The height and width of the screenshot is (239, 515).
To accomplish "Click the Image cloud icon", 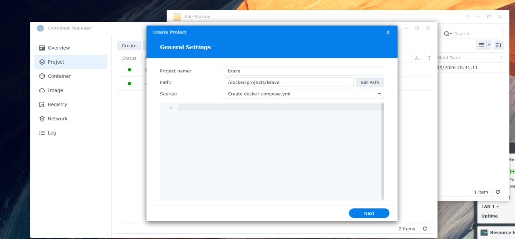I will pos(42,90).
